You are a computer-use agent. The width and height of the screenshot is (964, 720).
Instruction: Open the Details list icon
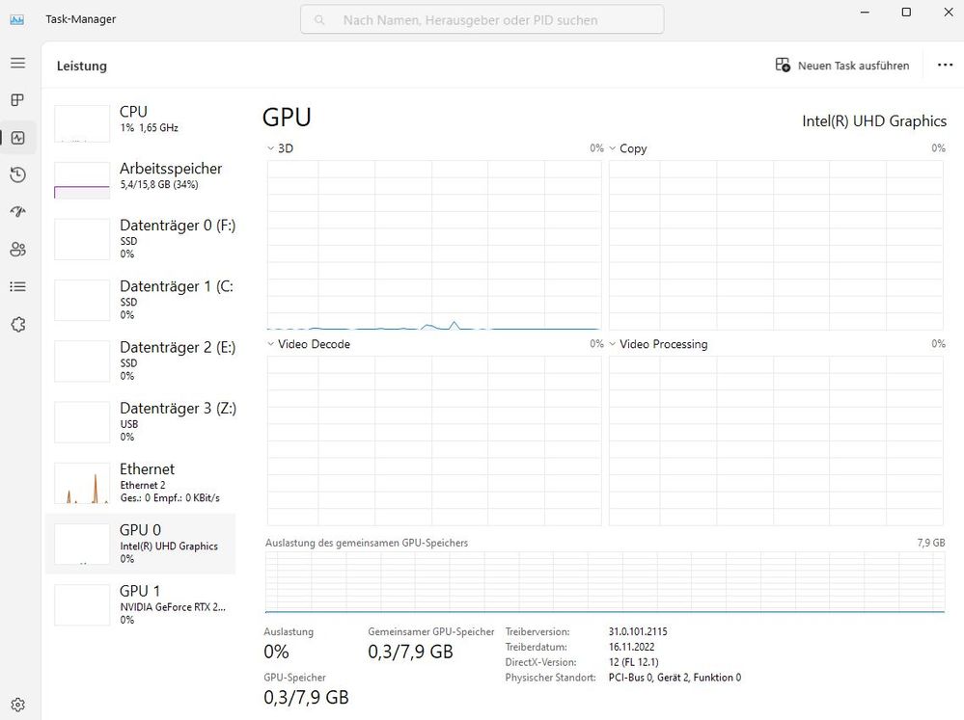[17, 287]
